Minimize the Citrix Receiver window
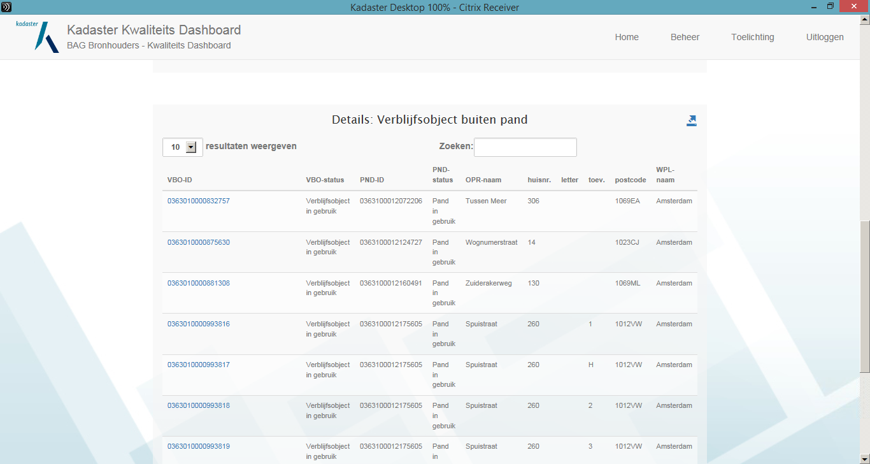Viewport: 870px width, 464px height. pyautogui.click(x=814, y=6)
